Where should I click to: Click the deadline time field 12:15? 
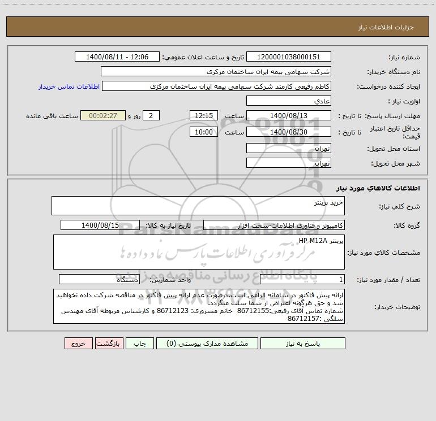click(203, 115)
